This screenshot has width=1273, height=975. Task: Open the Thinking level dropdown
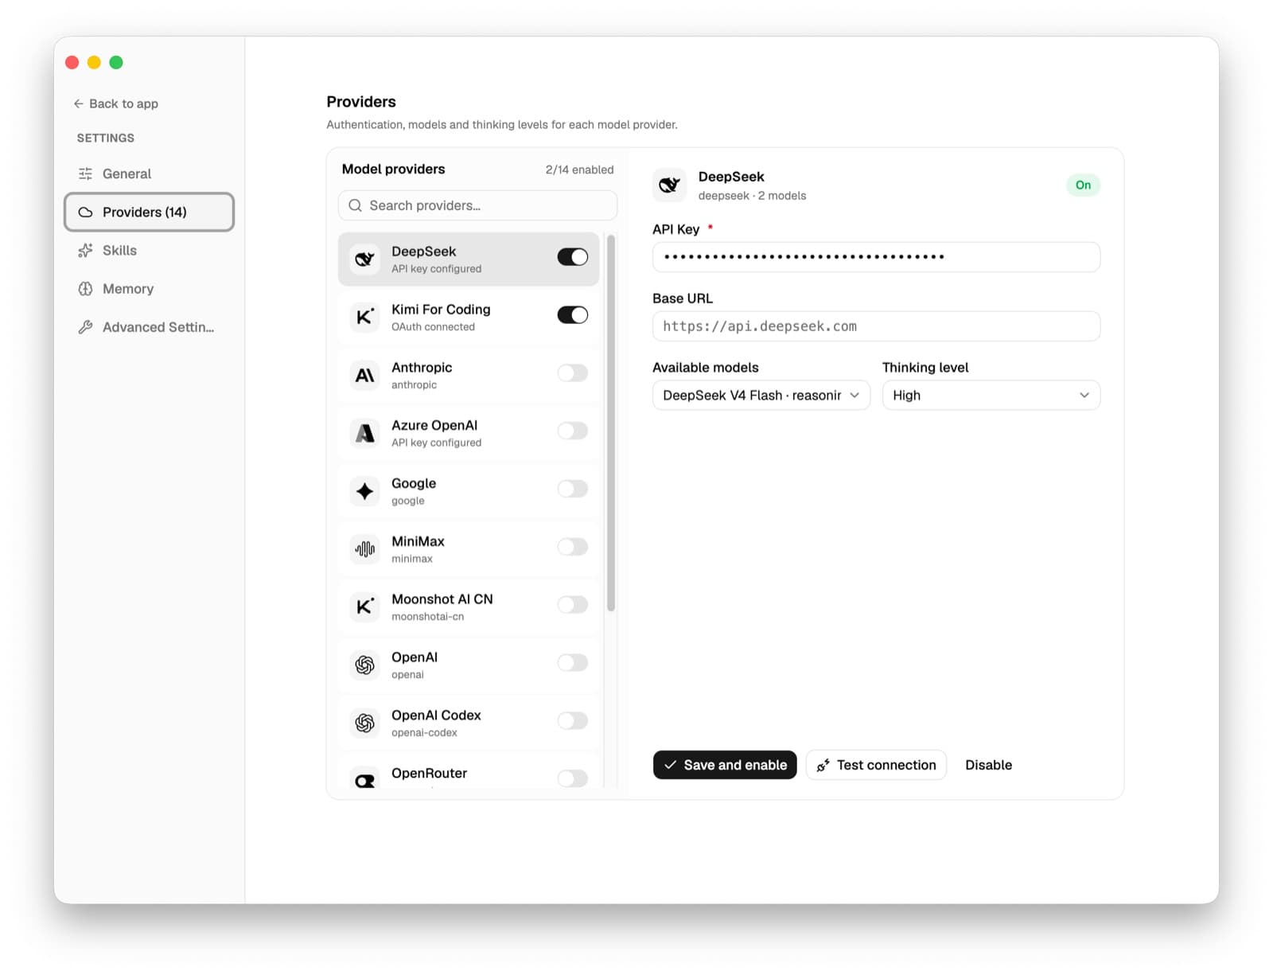[991, 396]
